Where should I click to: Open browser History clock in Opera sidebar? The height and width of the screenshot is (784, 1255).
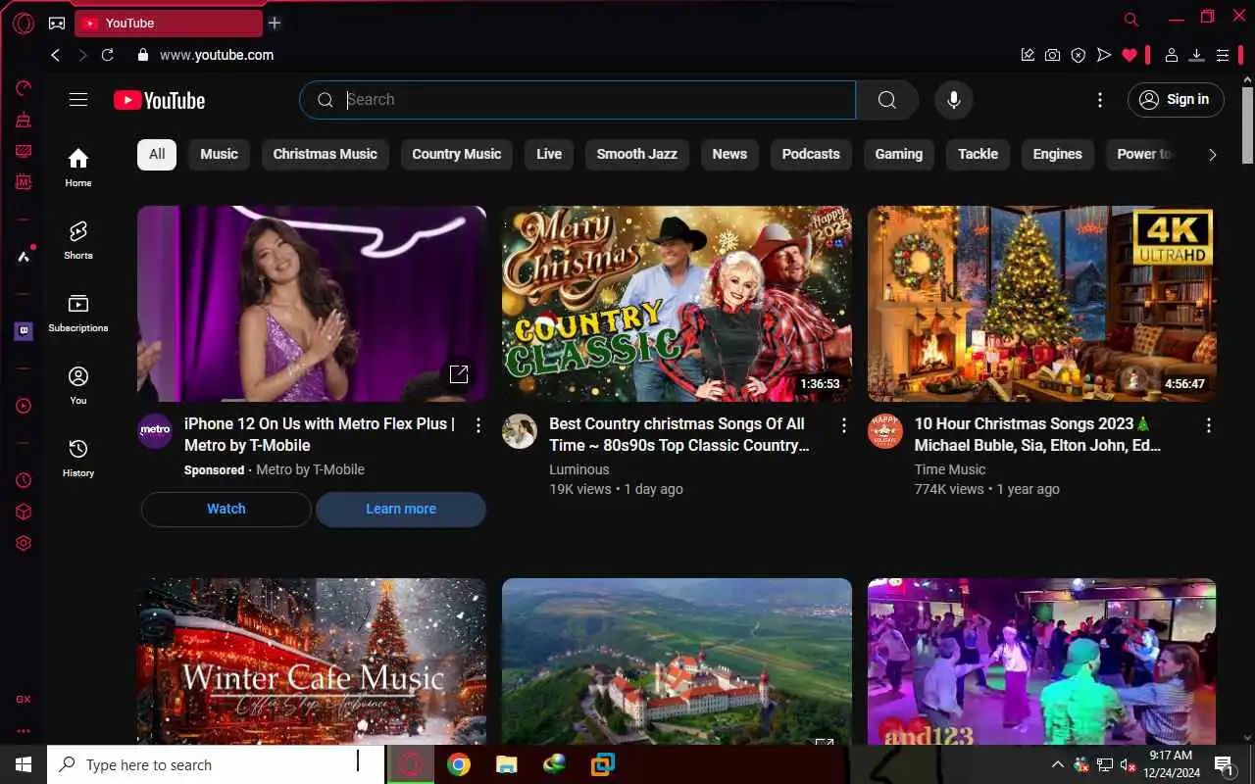[24, 480]
